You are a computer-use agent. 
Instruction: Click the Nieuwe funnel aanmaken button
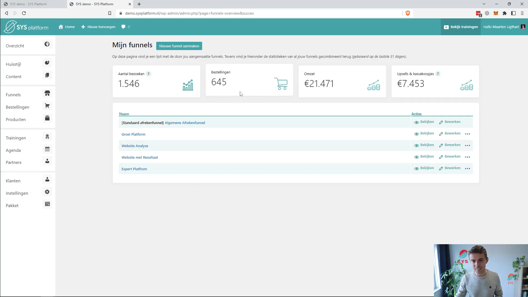(x=179, y=46)
